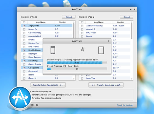
Task: Select the LearnThai app name
Action: pyautogui.click(x=91, y=78)
